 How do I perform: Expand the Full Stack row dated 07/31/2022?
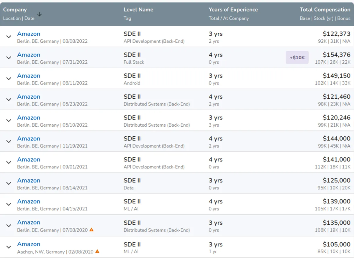coord(9,58)
